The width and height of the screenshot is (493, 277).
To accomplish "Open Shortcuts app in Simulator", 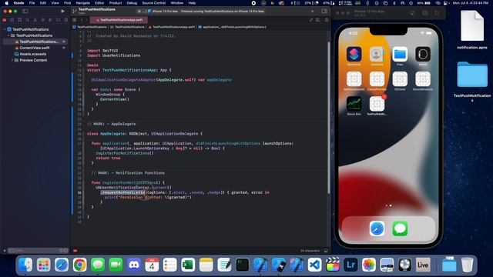I will tap(354, 55).
